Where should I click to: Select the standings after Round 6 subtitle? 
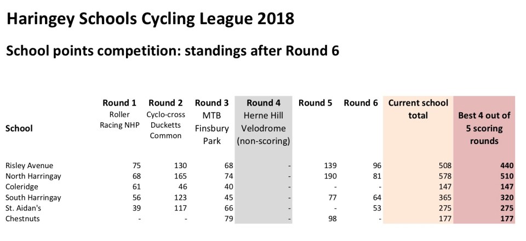172,51
